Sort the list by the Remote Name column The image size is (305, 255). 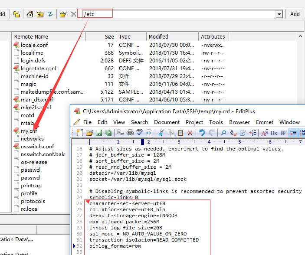(49, 36)
